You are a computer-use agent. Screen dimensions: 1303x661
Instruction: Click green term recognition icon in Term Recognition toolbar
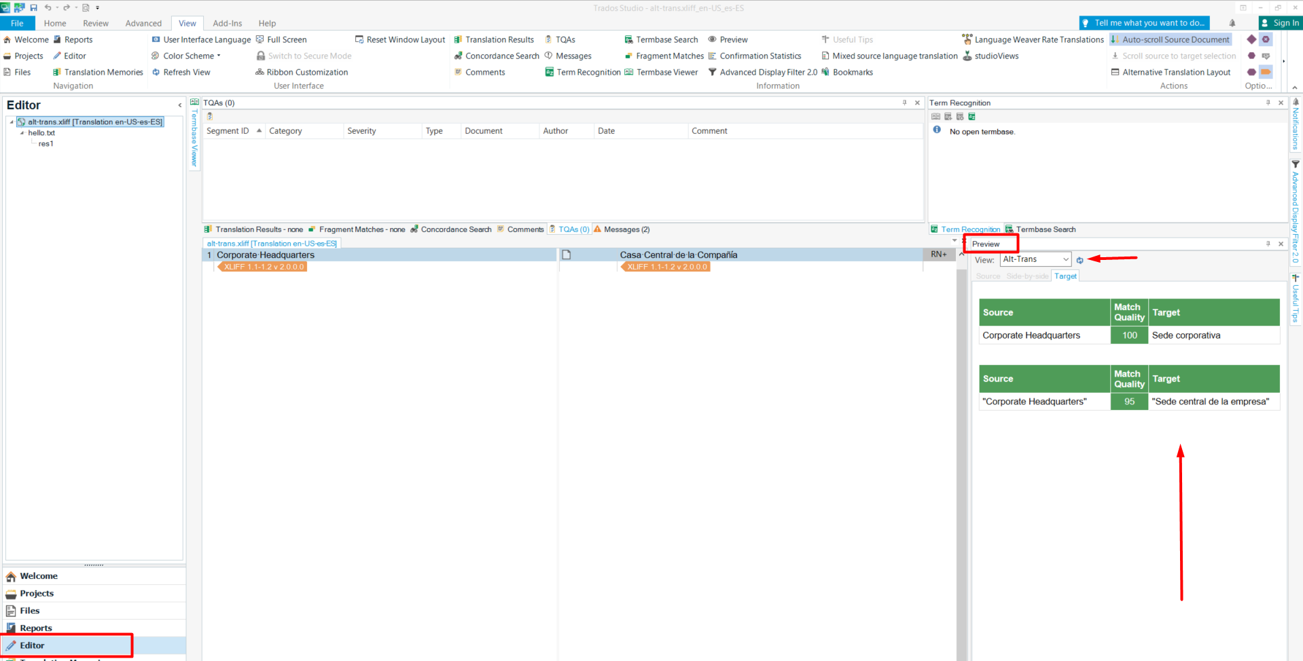coord(972,117)
